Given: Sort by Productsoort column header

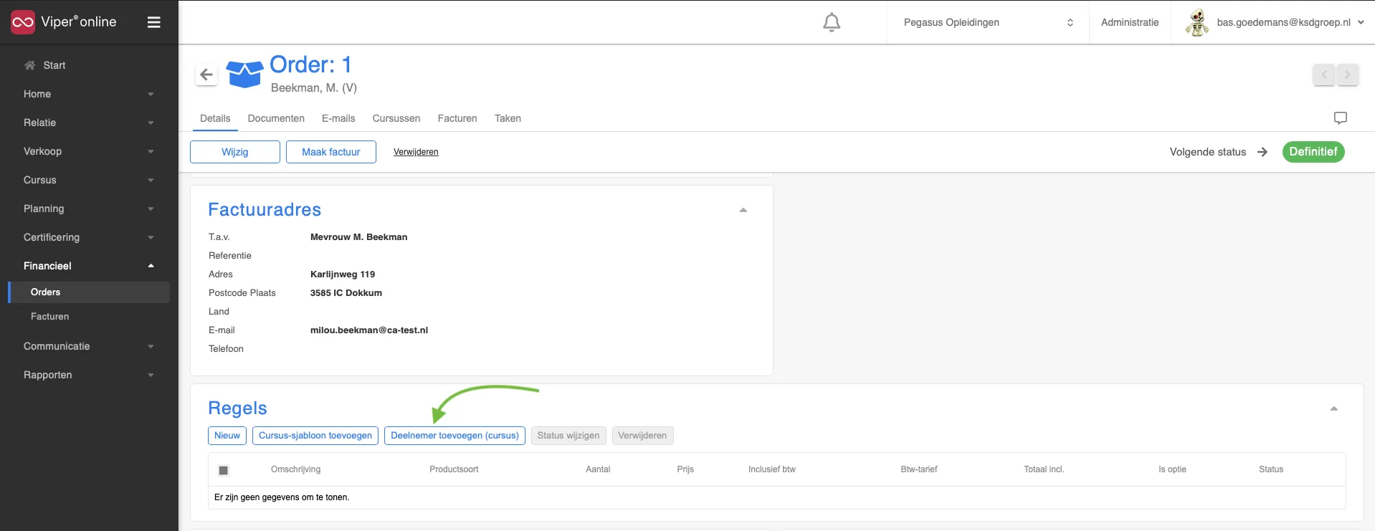Looking at the screenshot, I should tap(454, 469).
